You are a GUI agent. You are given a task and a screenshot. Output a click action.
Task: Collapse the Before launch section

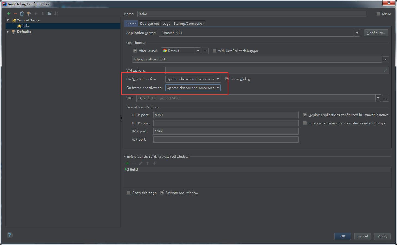(x=125, y=157)
